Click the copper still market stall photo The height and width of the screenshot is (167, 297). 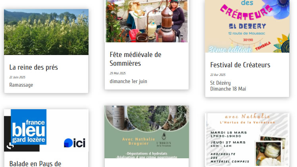click(147, 21)
